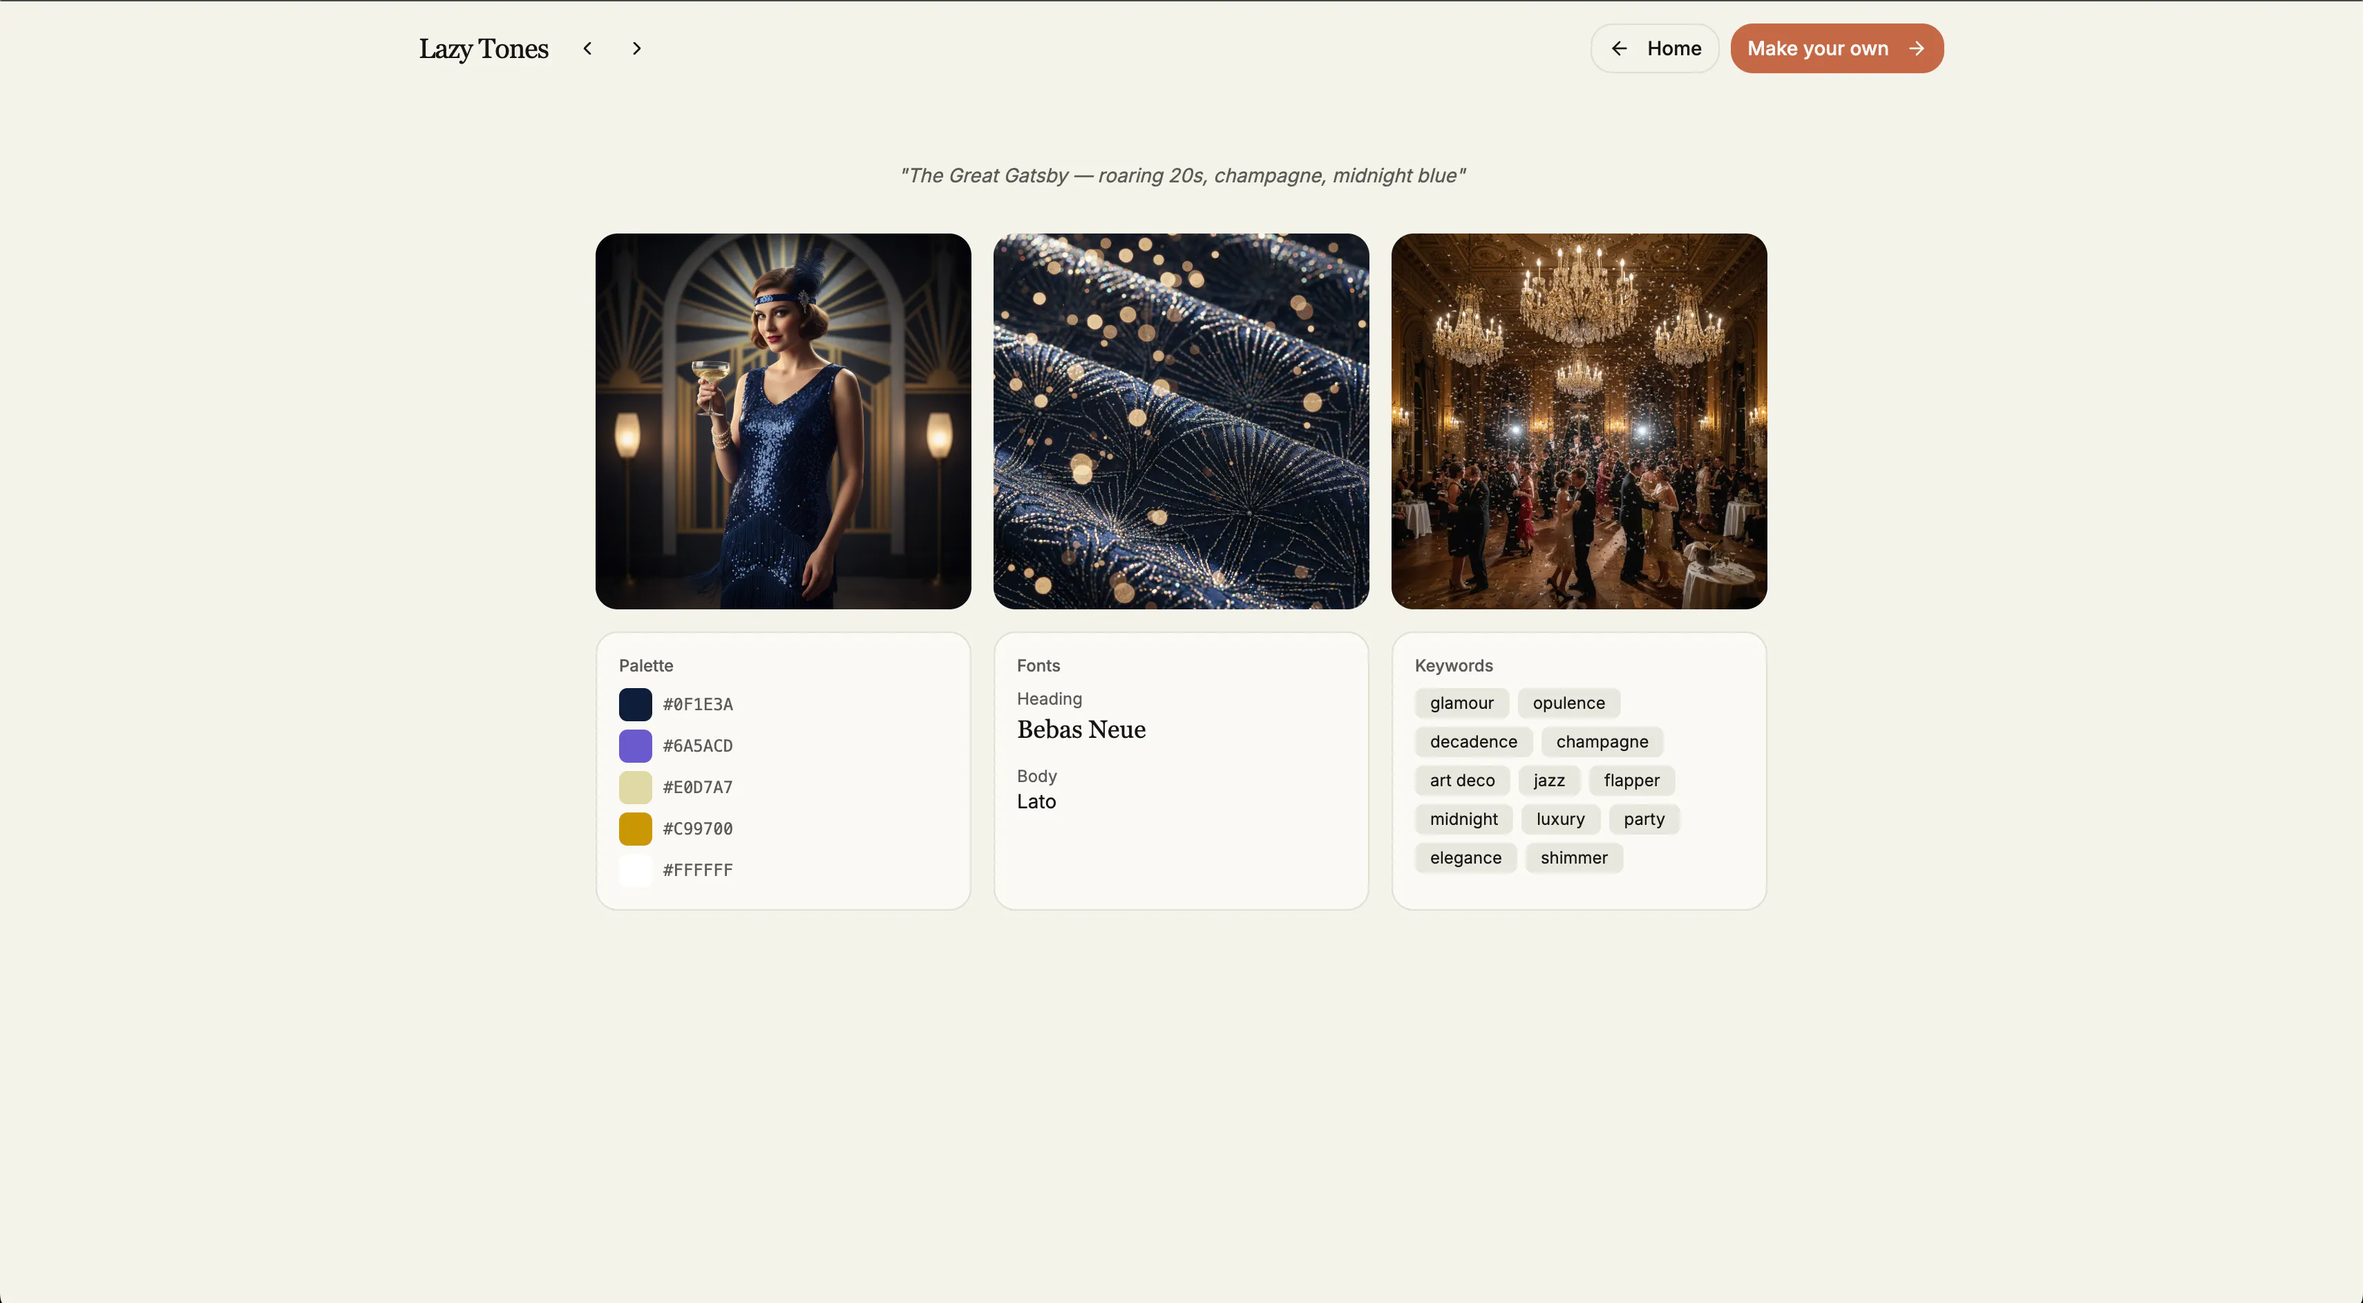The height and width of the screenshot is (1303, 2363).
Task: Go to the next moodboard with right chevron
Action: [636, 48]
